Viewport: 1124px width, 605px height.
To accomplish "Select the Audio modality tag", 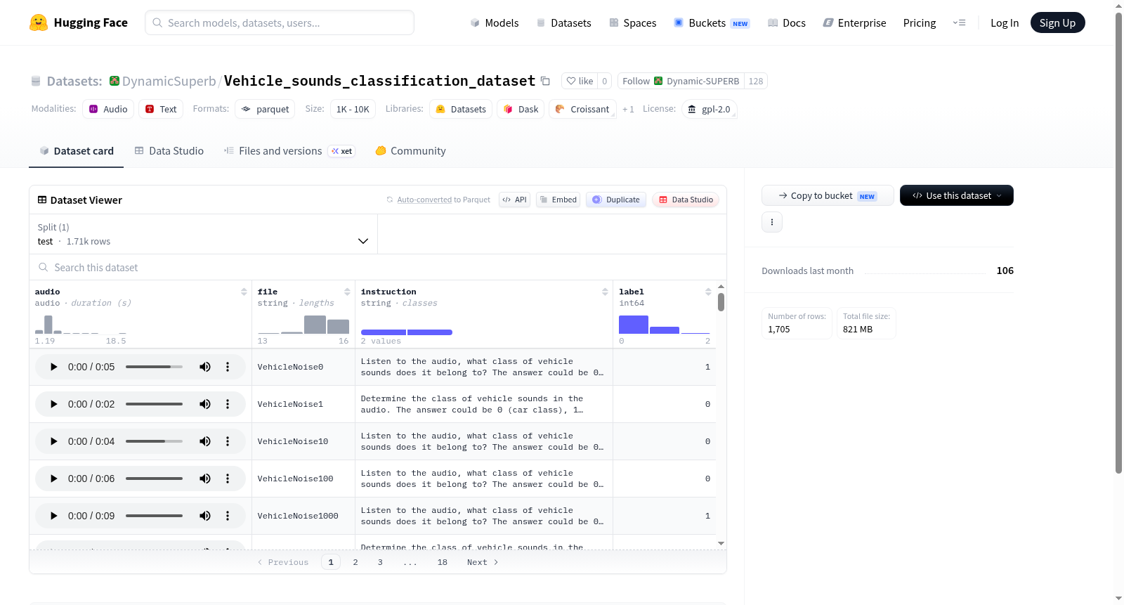I will tap(108, 109).
